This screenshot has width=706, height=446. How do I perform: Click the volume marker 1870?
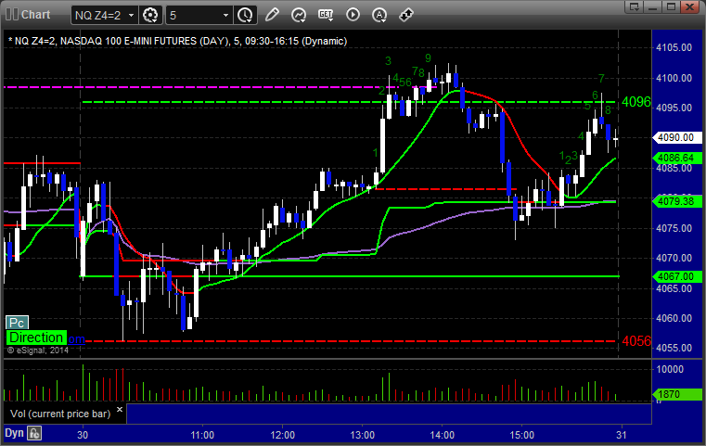click(676, 394)
